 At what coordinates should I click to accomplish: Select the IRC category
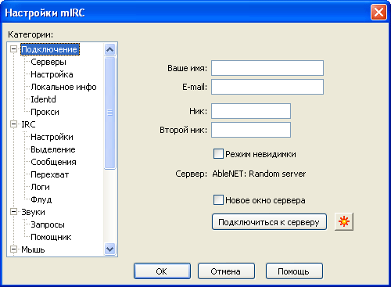tap(28, 124)
